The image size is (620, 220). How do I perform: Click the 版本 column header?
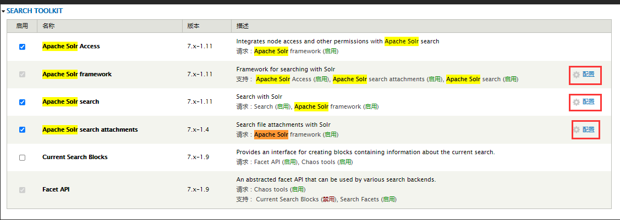(x=193, y=26)
